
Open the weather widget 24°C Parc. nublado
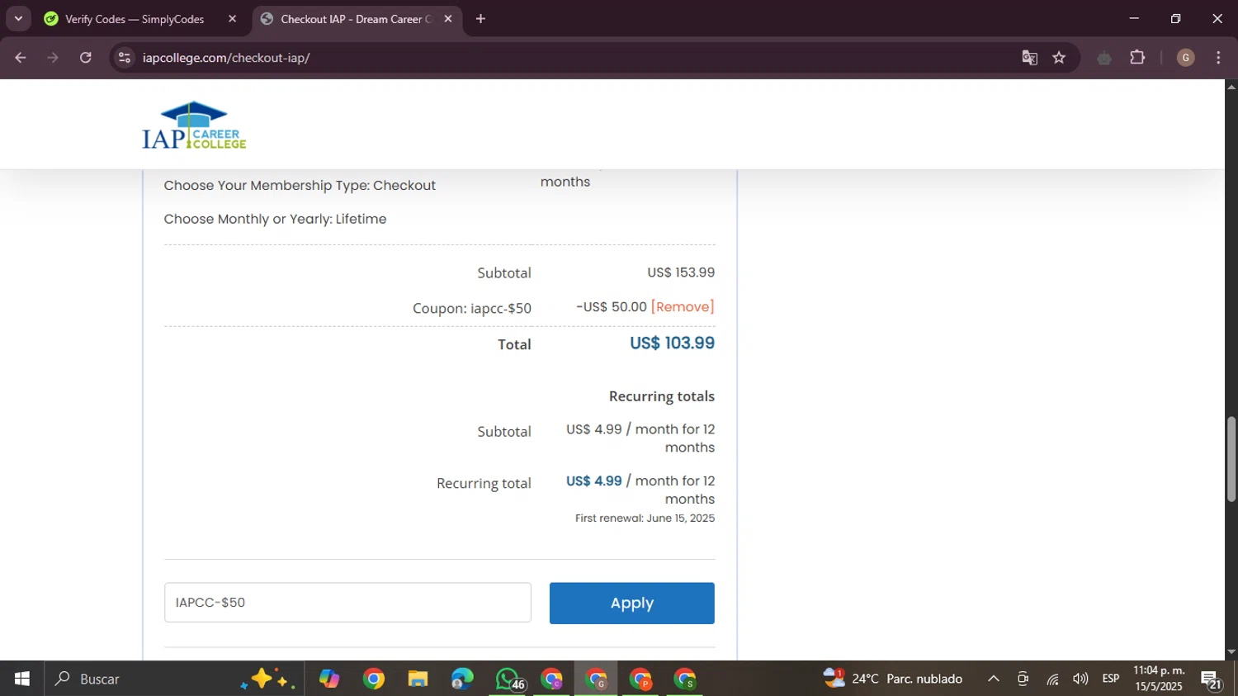pos(893,679)
